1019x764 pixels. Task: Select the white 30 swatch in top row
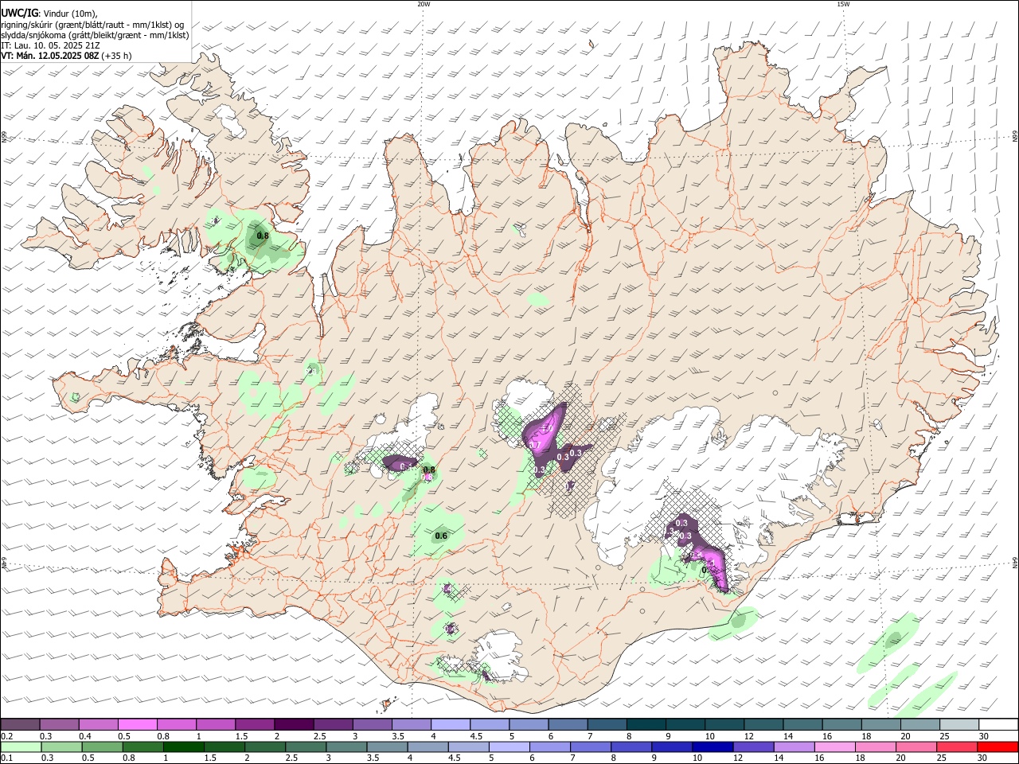point(998,725)
